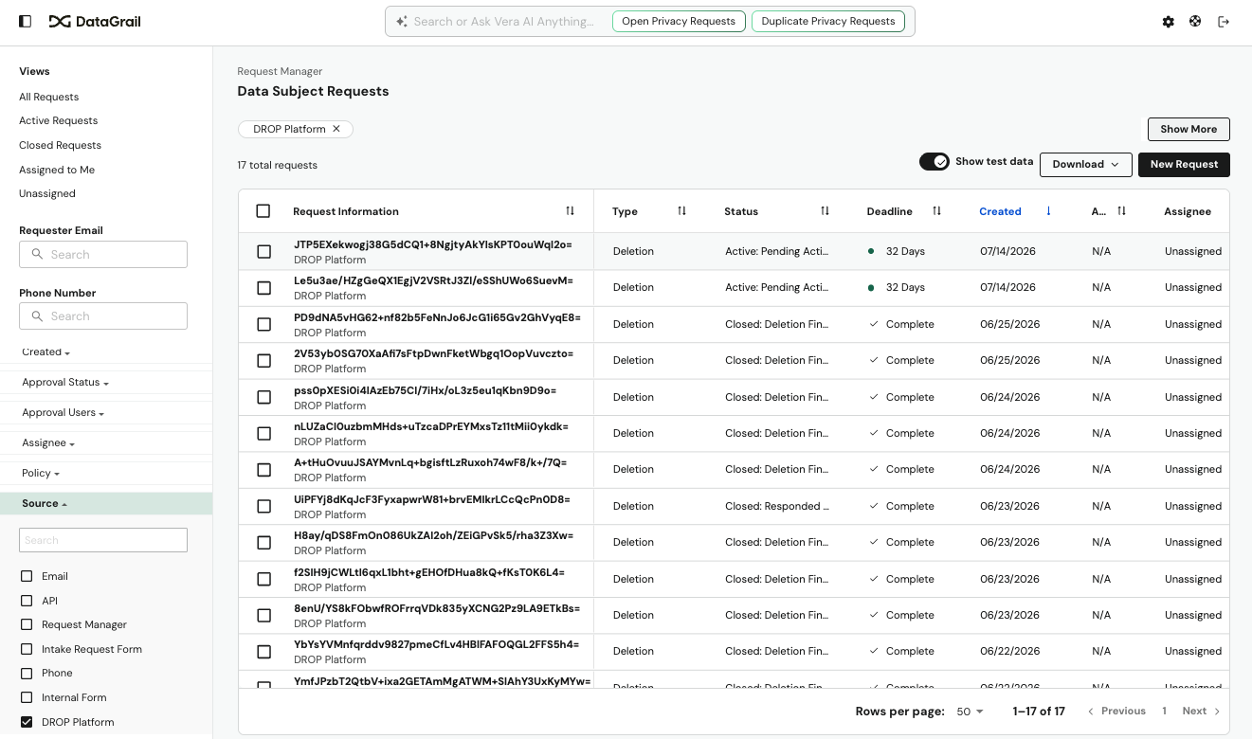This screenshot has width=1252, height=739.
Task: Check the row starting PD9dNA5vHG62
Action: point(263,324)
